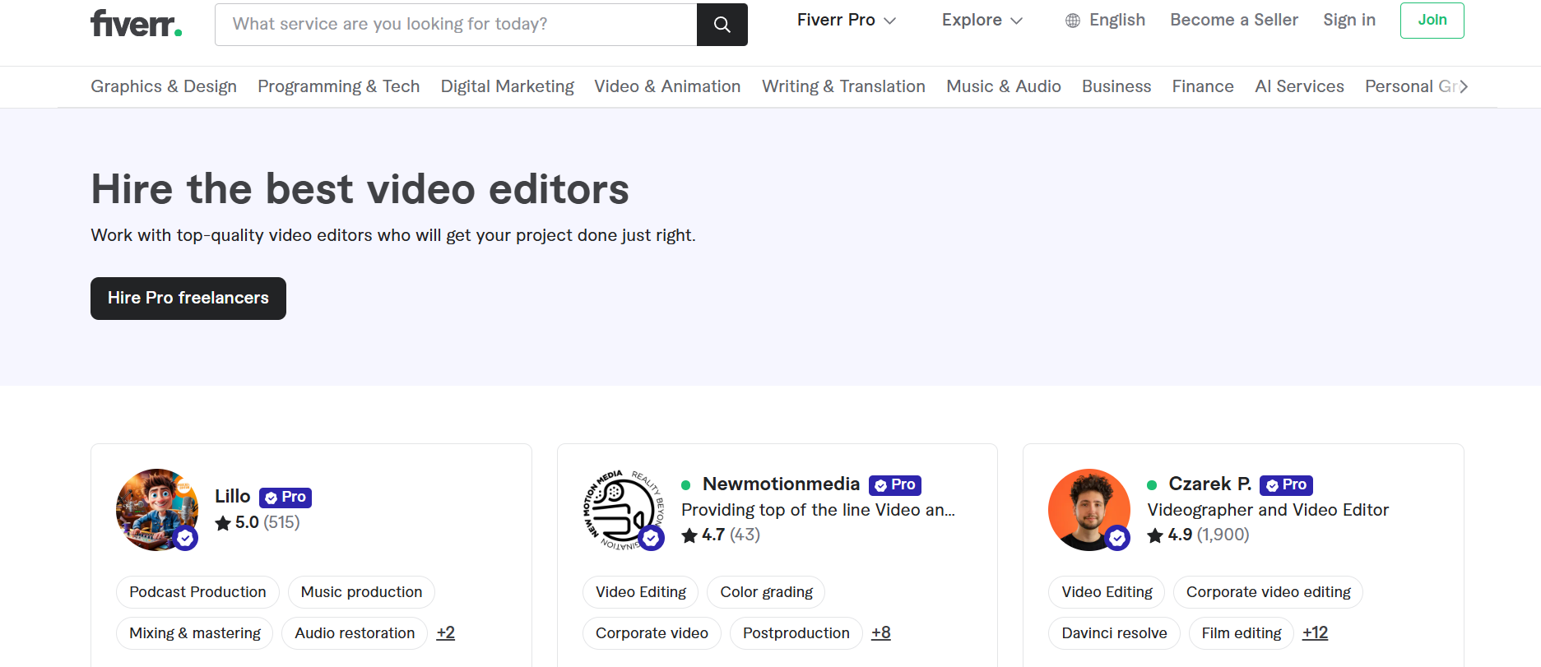Image resolution: width=1541 pixels, height=667 pixels.
Task: Click Czarek P.'s green online indicator
Action: point(1152,485)
